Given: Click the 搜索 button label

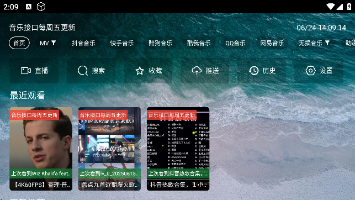Looking at the screenshot, I should tap(98, 71).
